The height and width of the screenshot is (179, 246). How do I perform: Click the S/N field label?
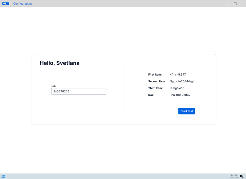click(x=54, y=86)
